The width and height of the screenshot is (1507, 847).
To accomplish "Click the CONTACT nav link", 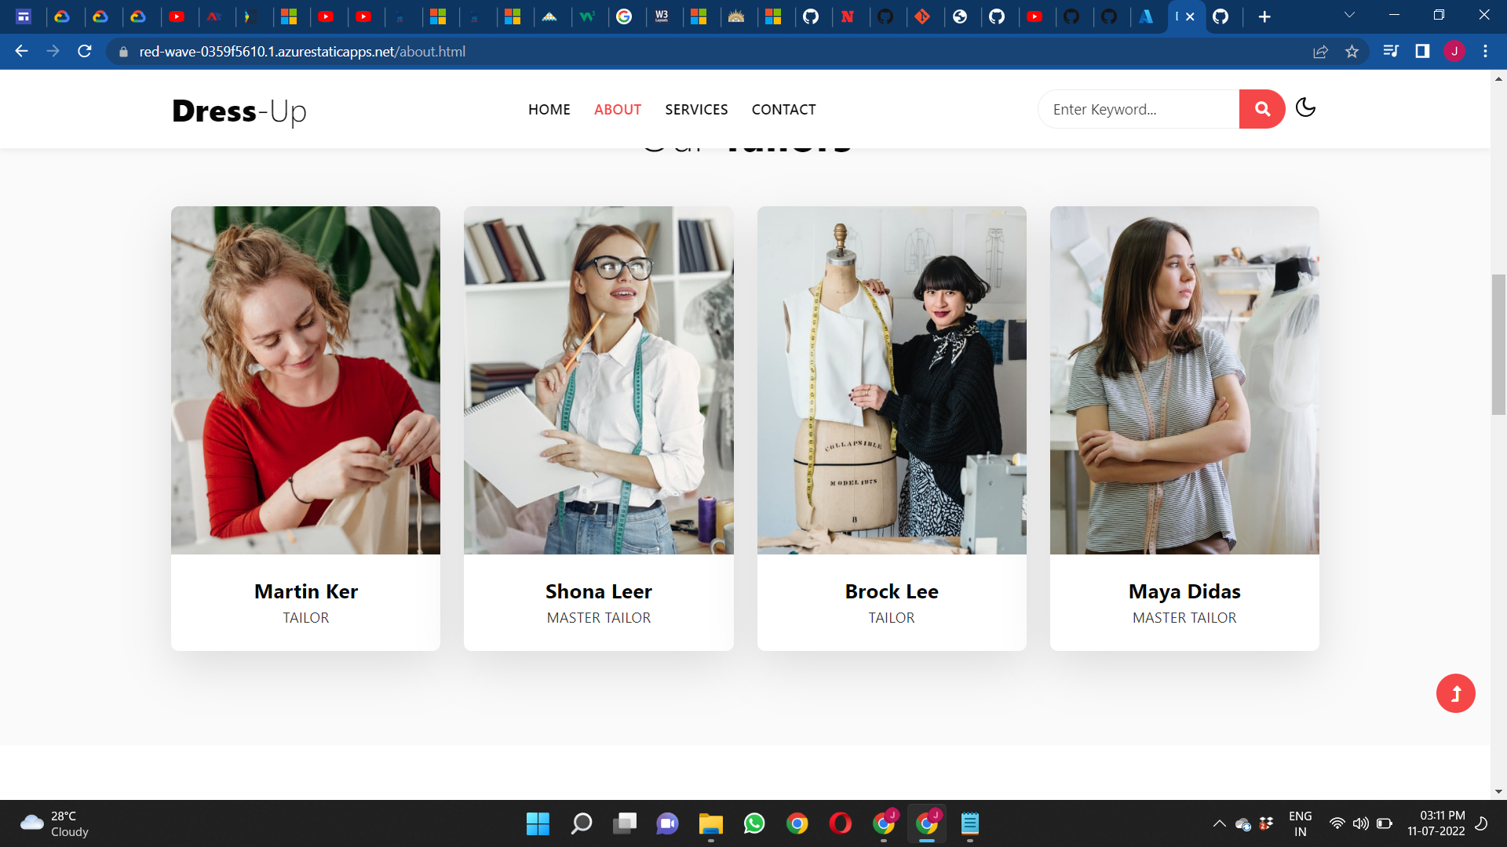I will tap(783, 110).
